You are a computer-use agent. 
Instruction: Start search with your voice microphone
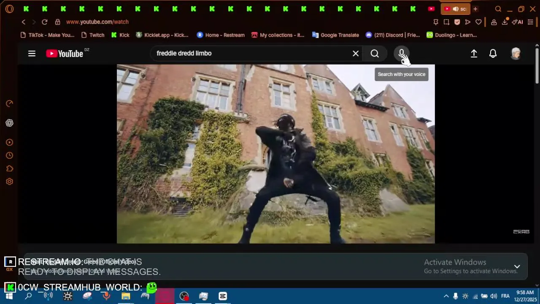[401, 54]
